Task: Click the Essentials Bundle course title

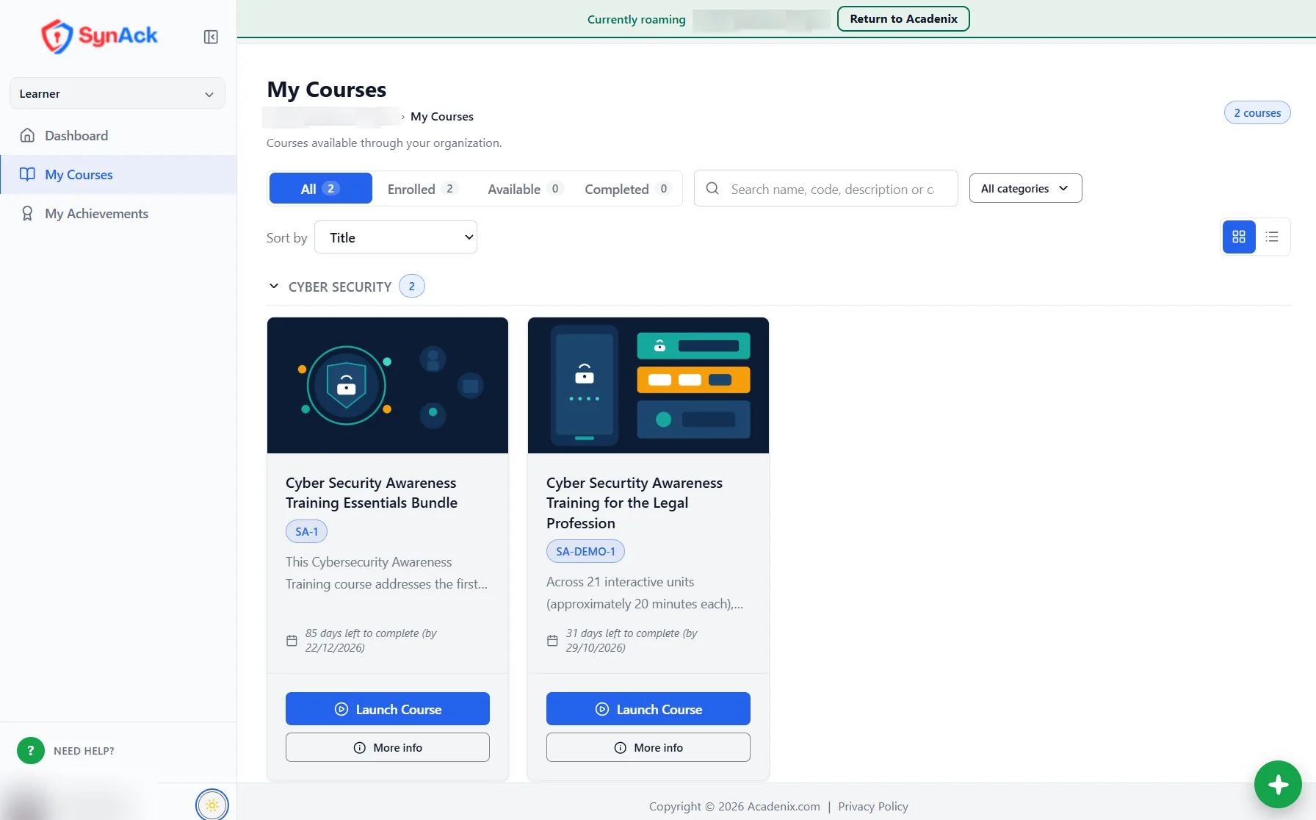Action: click(372, 492)
